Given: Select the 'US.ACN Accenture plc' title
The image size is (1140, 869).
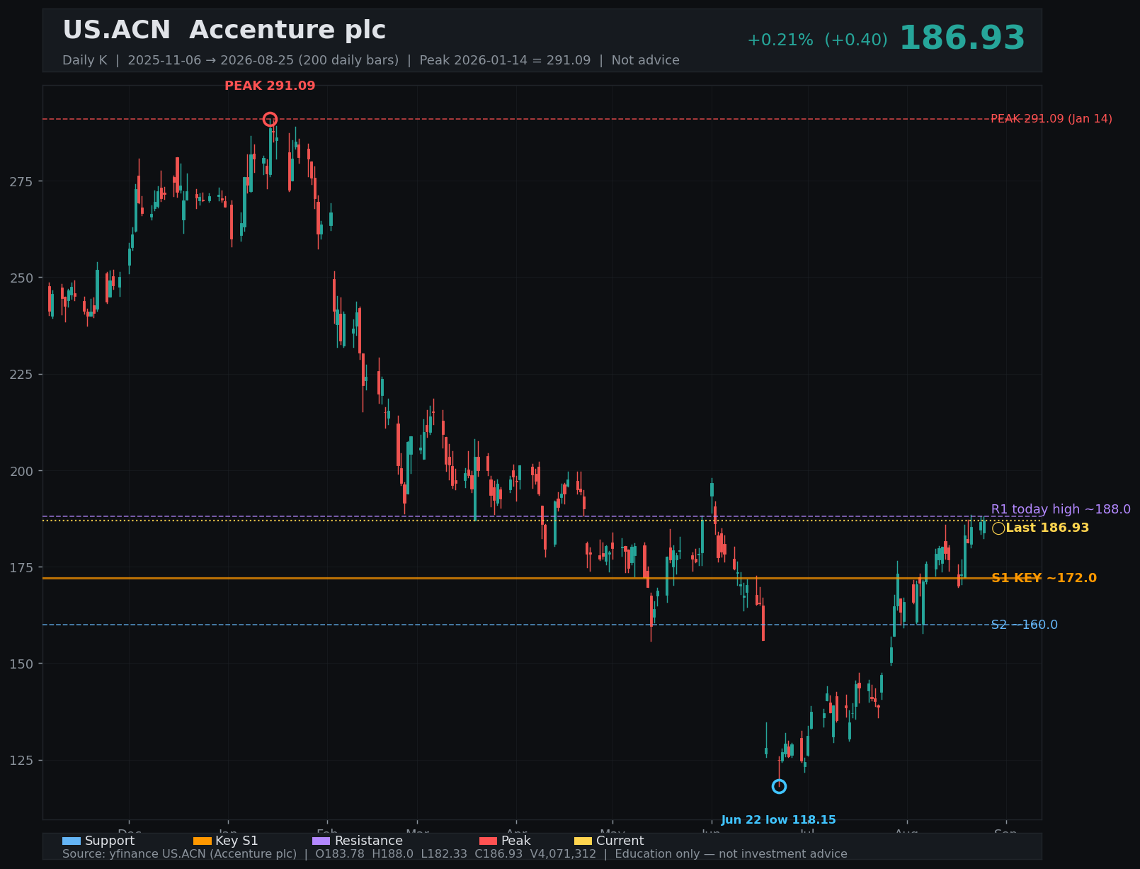Looking at the screenshot, I should coord(224,30).
